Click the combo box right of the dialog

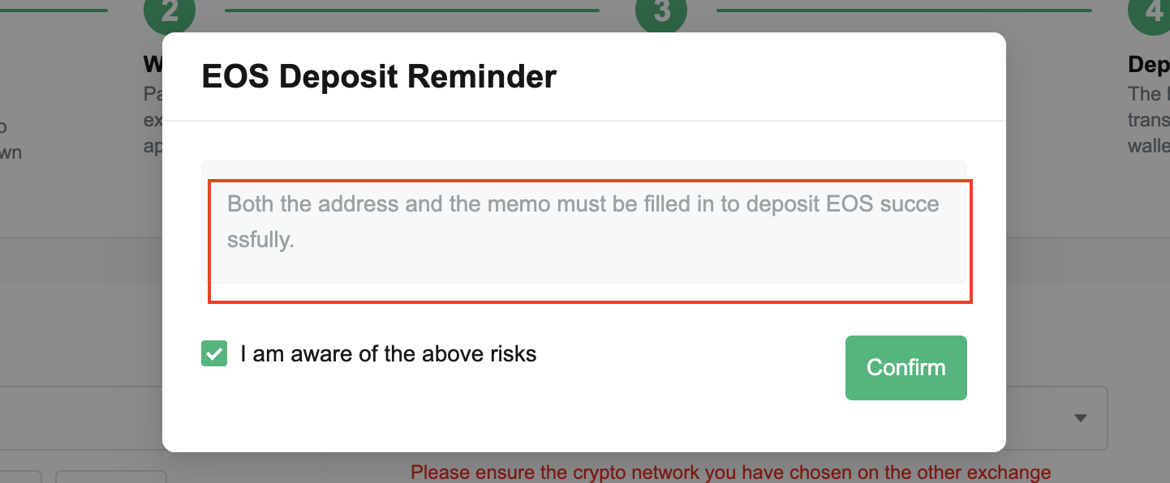(x=1057, y=418)
